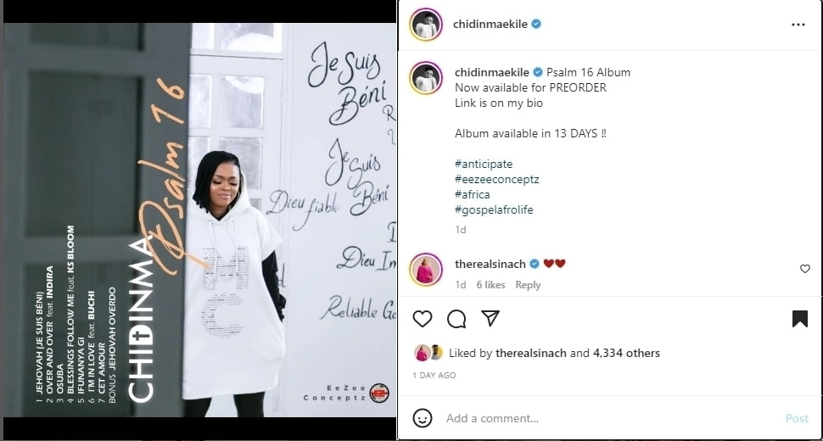
Task: Open the #africa hashtag link
Action: (472, 194)
